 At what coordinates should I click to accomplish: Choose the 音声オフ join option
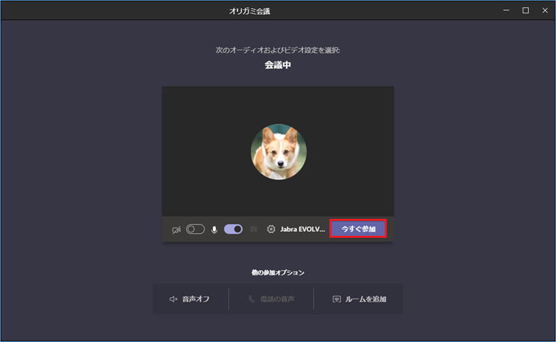[190, 299]
